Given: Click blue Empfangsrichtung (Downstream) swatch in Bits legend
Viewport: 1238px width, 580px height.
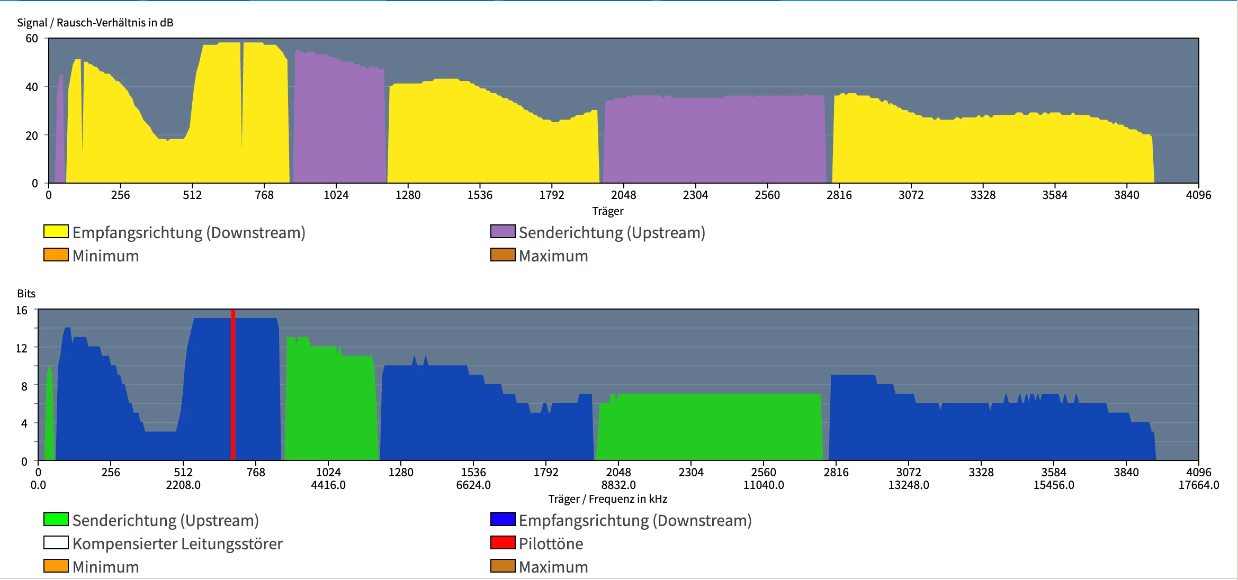Looking at the screenshot, I should (x=503, y=520).
